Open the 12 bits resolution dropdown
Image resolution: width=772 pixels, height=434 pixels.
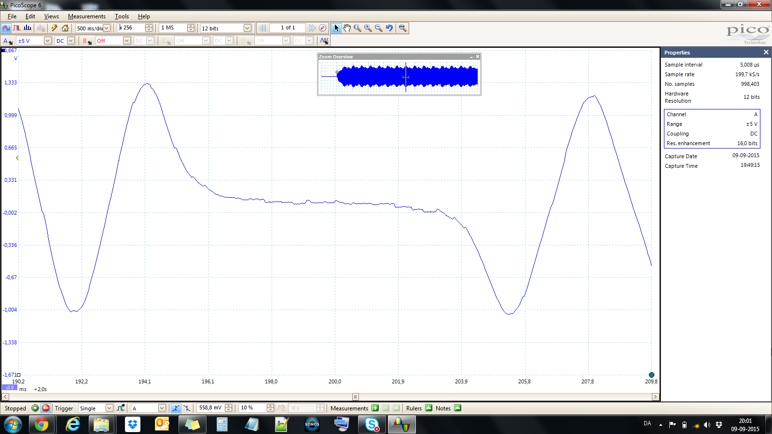247,28
